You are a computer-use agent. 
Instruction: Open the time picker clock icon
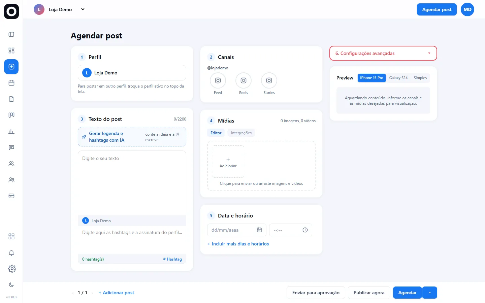pos(305,230)
